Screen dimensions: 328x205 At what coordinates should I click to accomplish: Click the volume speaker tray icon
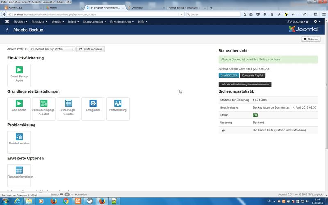pos(307,201)
